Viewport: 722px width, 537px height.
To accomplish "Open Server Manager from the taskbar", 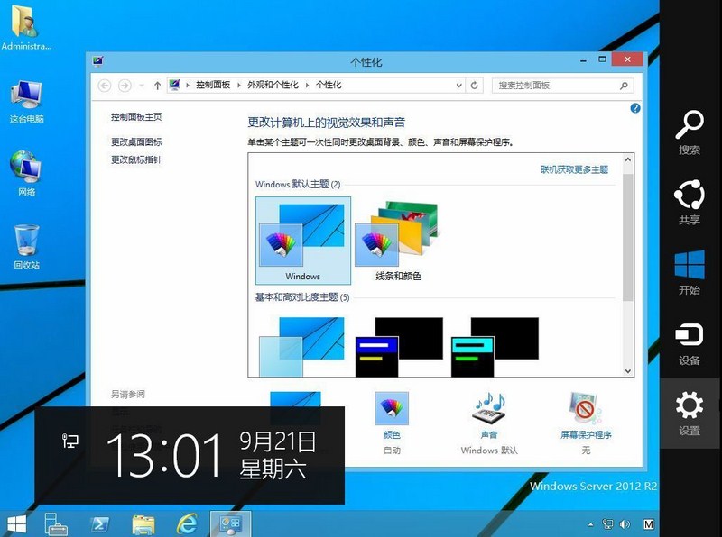I will (x=54, y=527).
